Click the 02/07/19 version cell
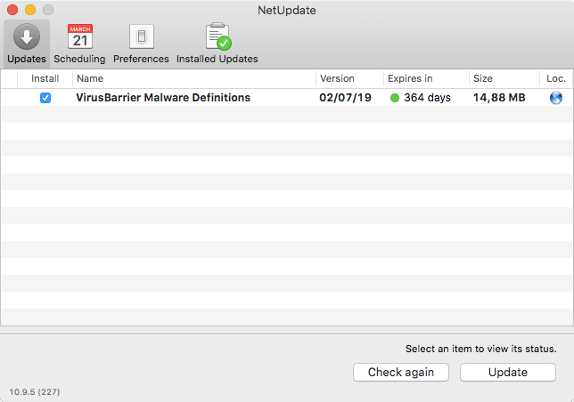The width and height of the screenshot is (574, 402). [x=345, y=98]
